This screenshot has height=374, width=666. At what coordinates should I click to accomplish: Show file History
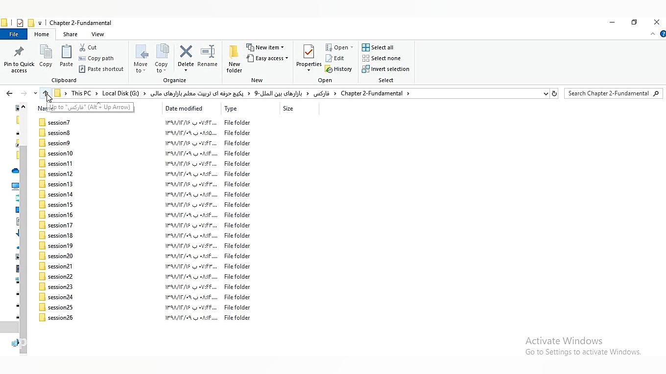(339, 69)
